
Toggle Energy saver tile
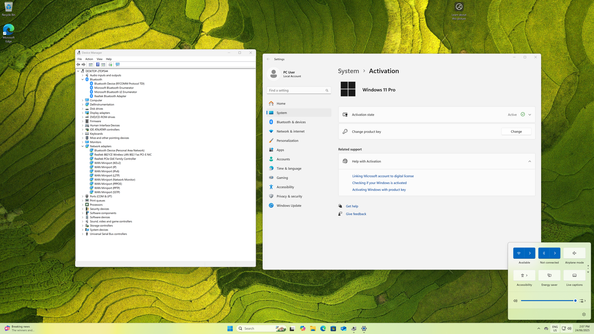pyautogui.click(x=549, y=275)
